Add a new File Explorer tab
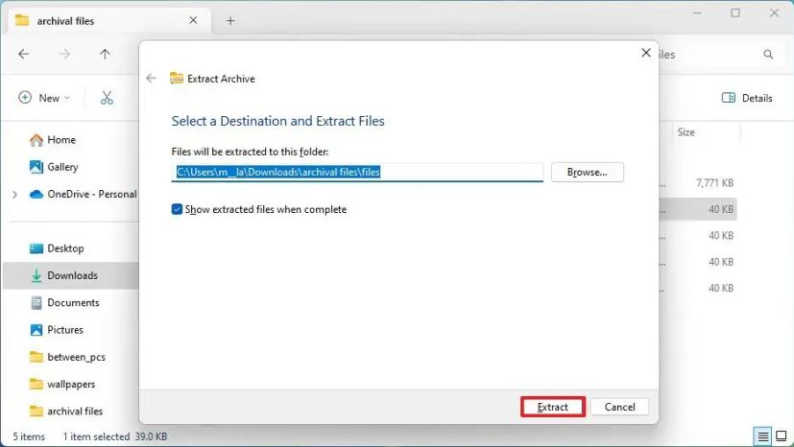 click(230, 21)
